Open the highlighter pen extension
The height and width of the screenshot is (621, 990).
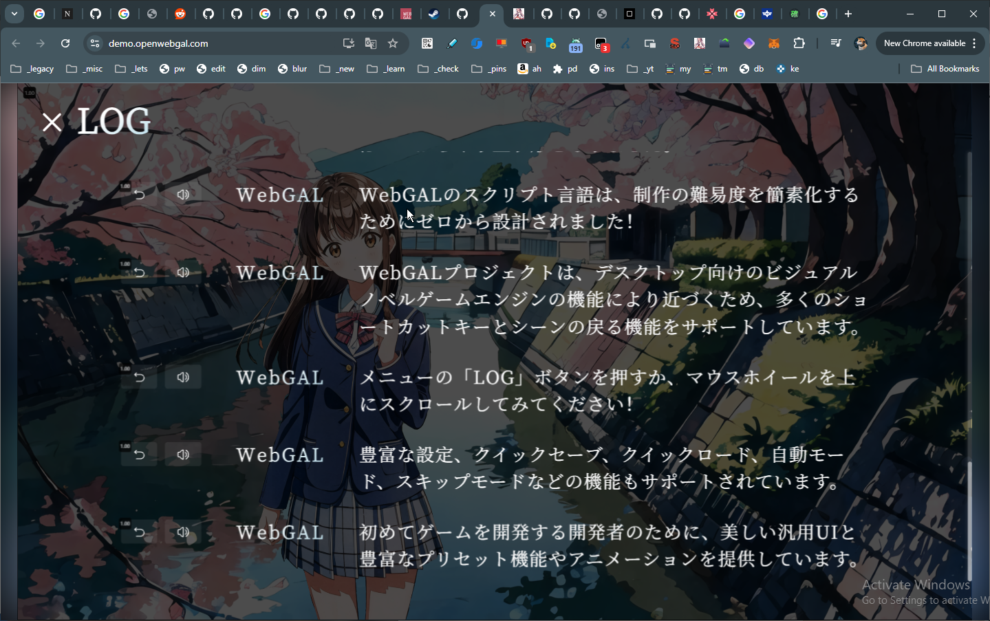(452, 43)
